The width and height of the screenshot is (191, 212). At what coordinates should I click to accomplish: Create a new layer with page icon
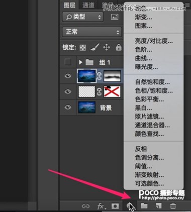[158, 206]
